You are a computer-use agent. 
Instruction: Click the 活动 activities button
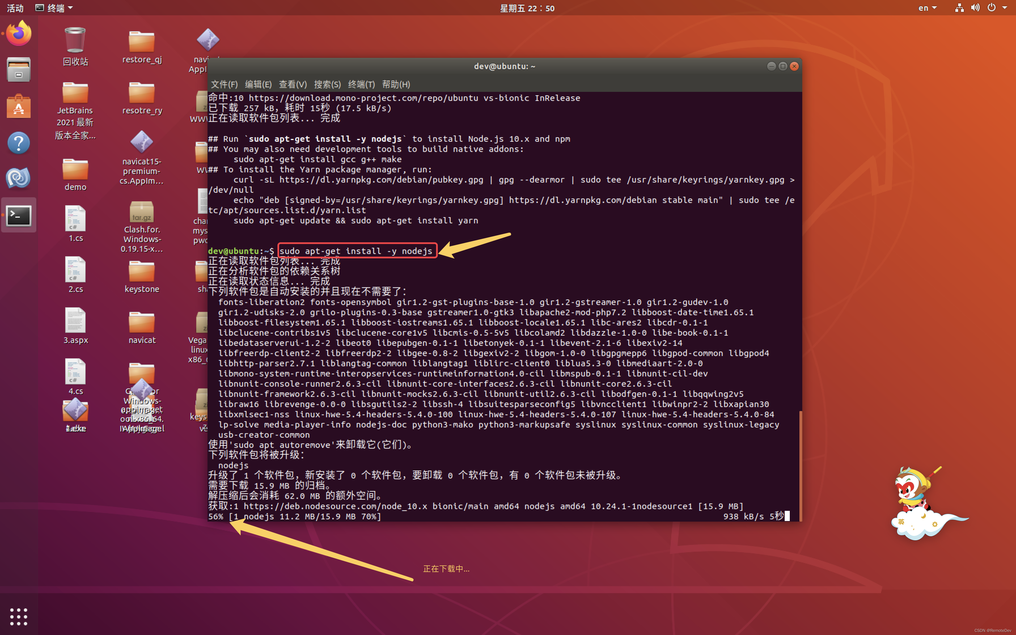coord(15,8)
